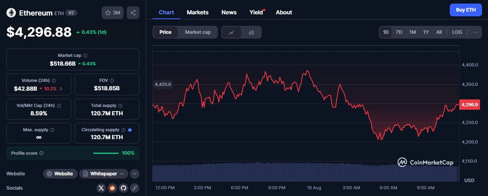The width and height of the screenshot is (488, 196).
Task: Click the $4,296.88 price text
Action: point(39,32)
